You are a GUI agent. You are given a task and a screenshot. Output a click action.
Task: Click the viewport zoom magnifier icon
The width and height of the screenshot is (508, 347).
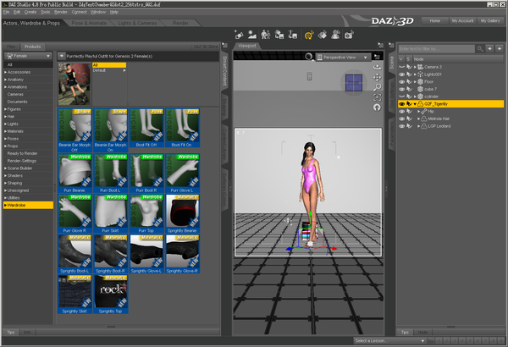(x=377, y=87)
